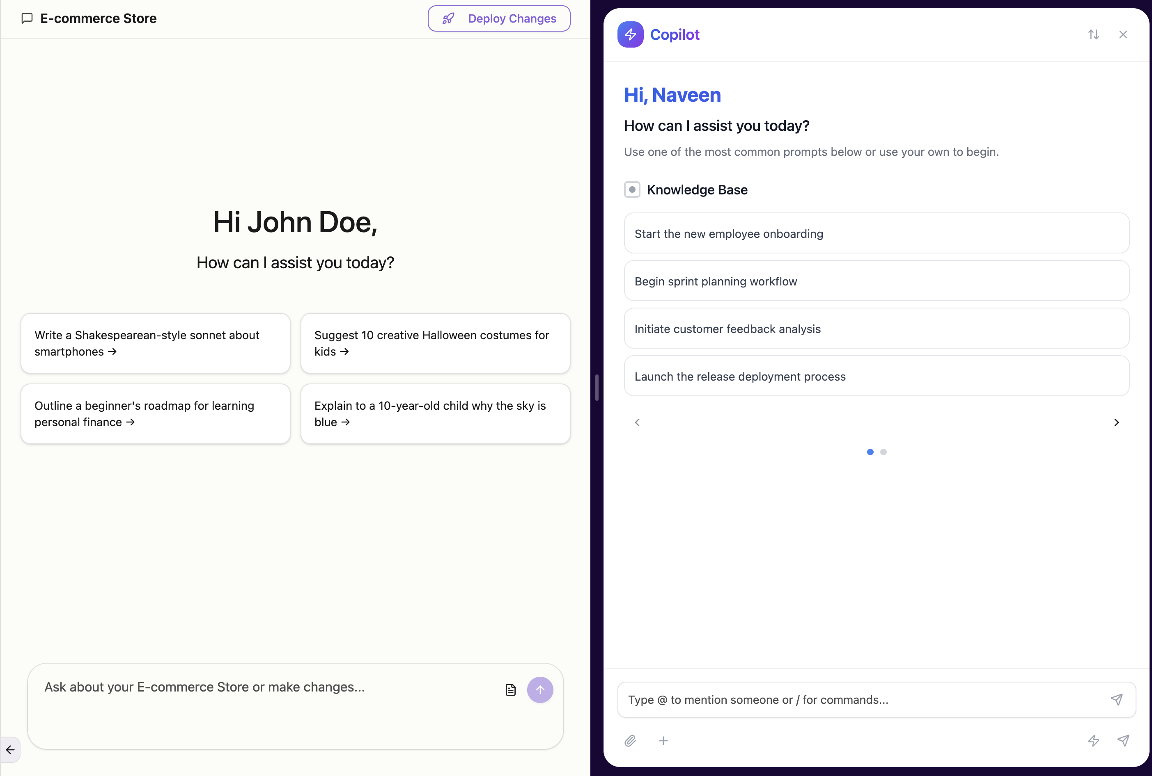Image resolution: width=1152 pixels, height=776 pixels.
Task: Select the second carousel page dot
Action: tap(884, 452)
